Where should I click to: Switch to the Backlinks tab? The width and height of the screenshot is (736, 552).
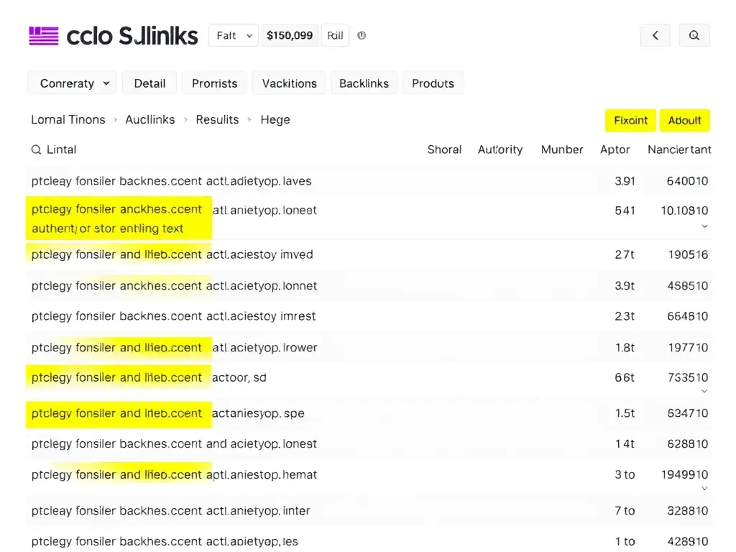click(x=364, y=83)
